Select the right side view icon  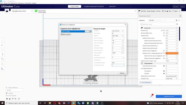point(19,99)
